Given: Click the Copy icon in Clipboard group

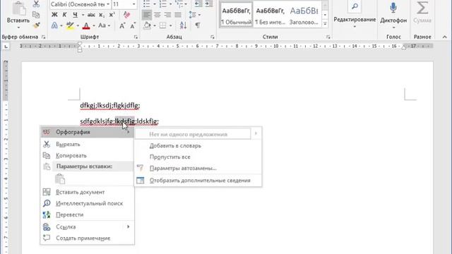Looking at the screenshot, I should tap(36, 14).
